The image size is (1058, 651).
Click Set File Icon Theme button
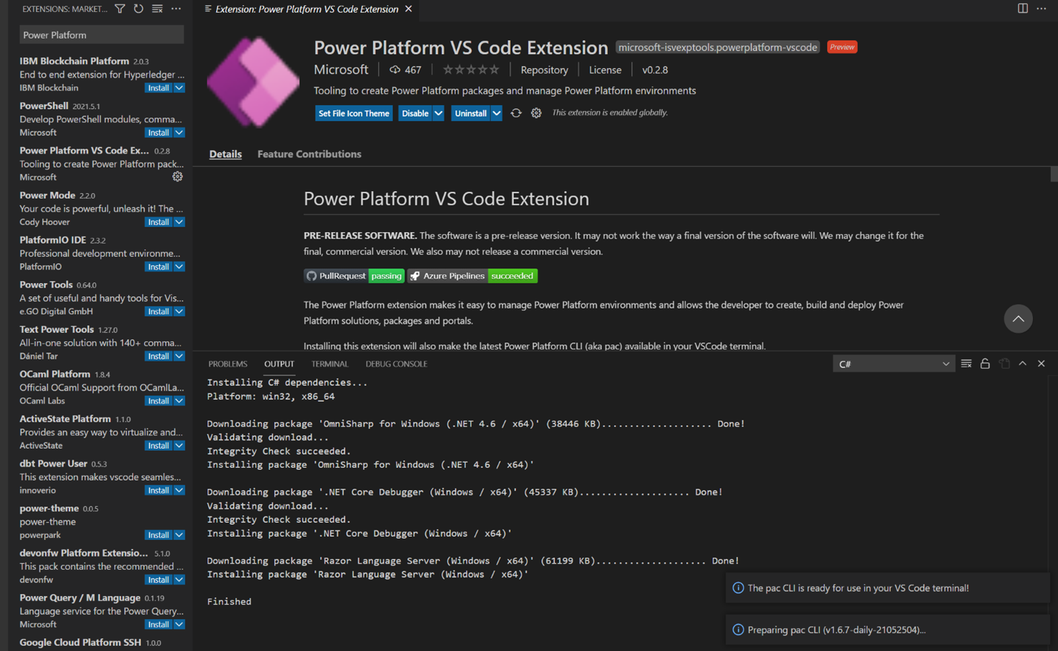pos(354,113)
